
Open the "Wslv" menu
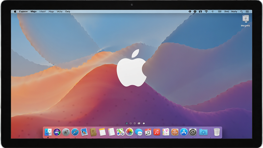(x=60, y=12)
